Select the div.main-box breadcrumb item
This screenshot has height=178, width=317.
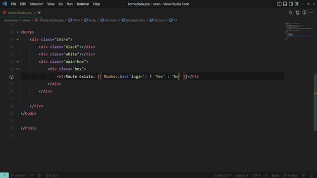[x=133, y=20]
